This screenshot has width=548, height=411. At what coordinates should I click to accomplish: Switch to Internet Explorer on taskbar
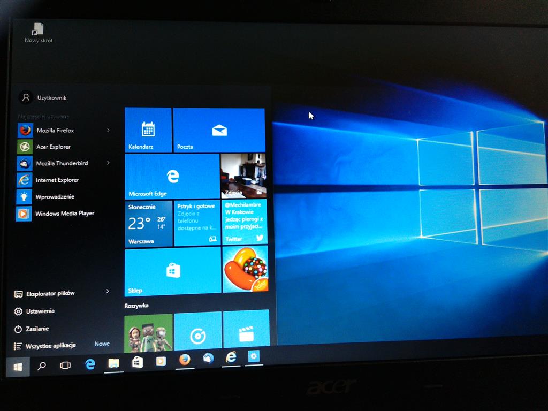coord(231,357)
